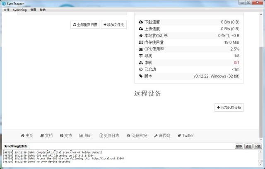Click the main page scrollbar up arrow
This screenshot has height=169, width=265.
(x=261, y=15)
